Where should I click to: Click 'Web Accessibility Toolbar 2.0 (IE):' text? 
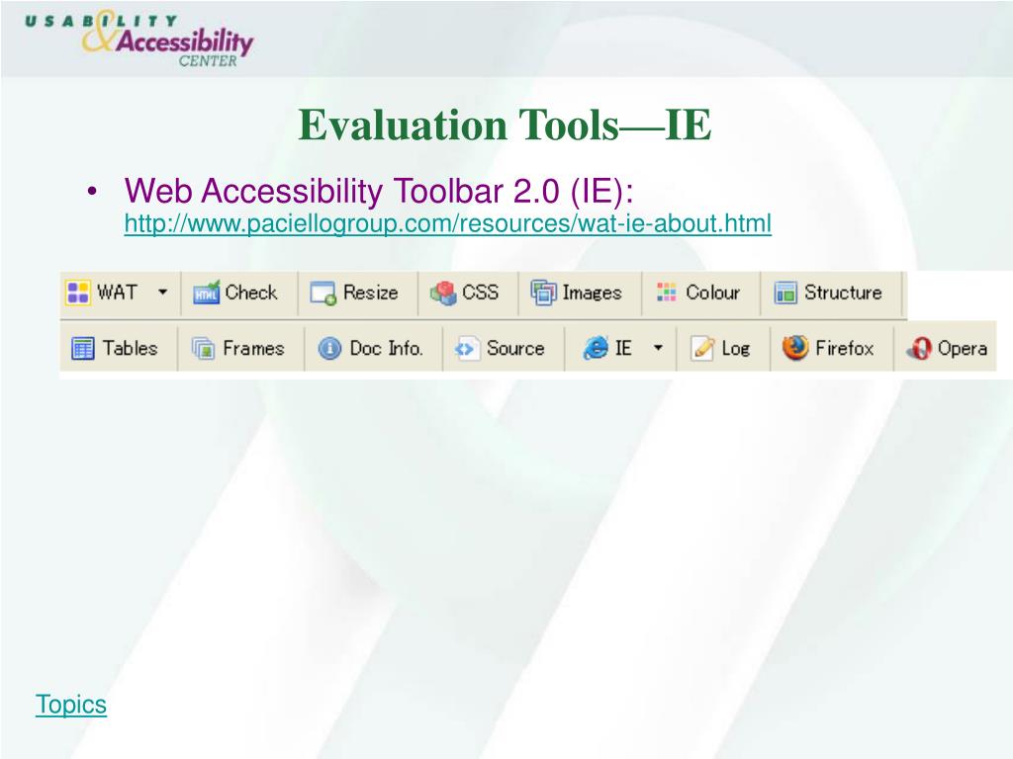[379, 191]
